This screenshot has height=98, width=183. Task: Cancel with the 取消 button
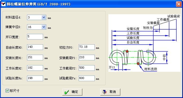tap(110, 92)
